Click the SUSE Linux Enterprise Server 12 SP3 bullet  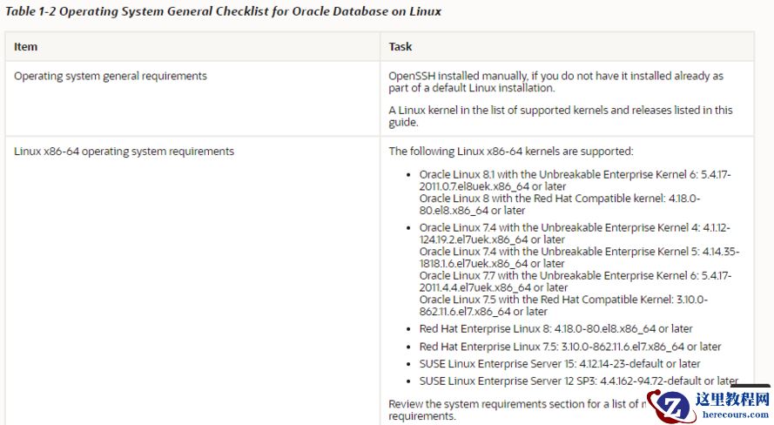[x=578, y=381]
